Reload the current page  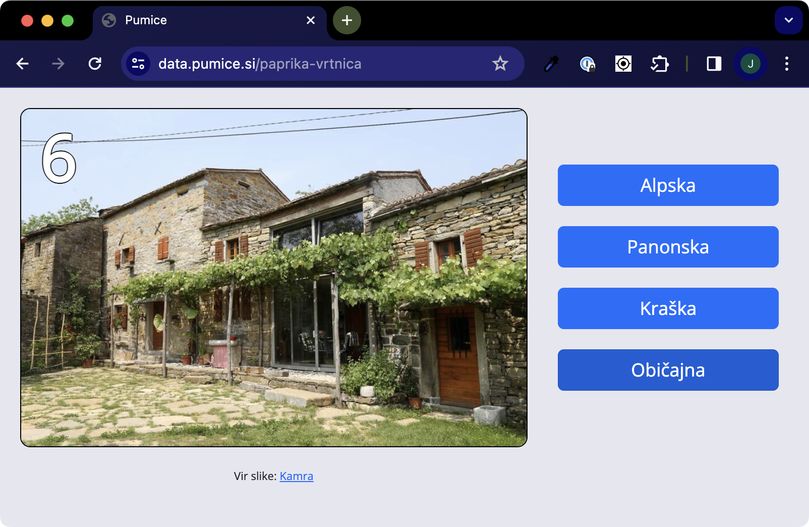[x=95, y=64]
